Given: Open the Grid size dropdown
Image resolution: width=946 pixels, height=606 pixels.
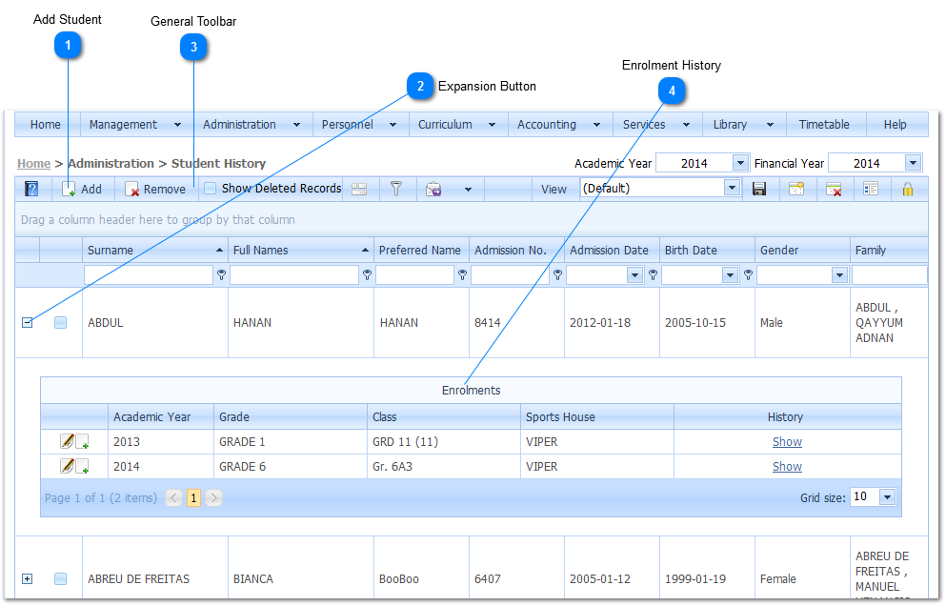Looking at the screenshot, I should click(888, 496).
